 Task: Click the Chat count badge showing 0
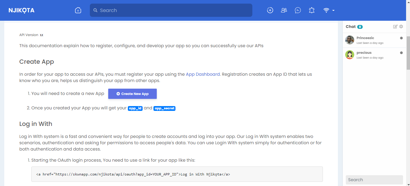(x=360, y=27)
